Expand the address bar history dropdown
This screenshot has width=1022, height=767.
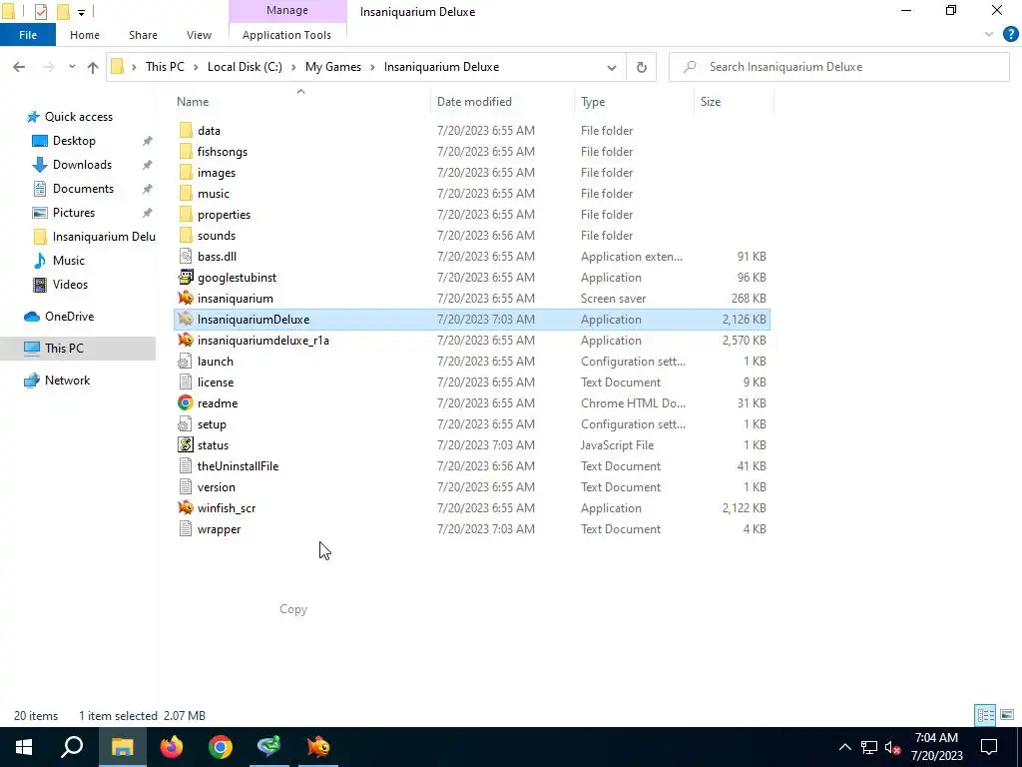pyautogui.click(x=612, y=67)
